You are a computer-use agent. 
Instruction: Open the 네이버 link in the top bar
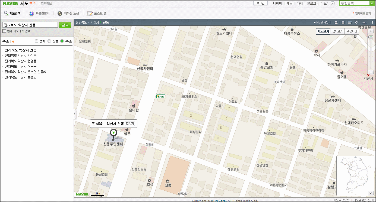click(277, 4)
